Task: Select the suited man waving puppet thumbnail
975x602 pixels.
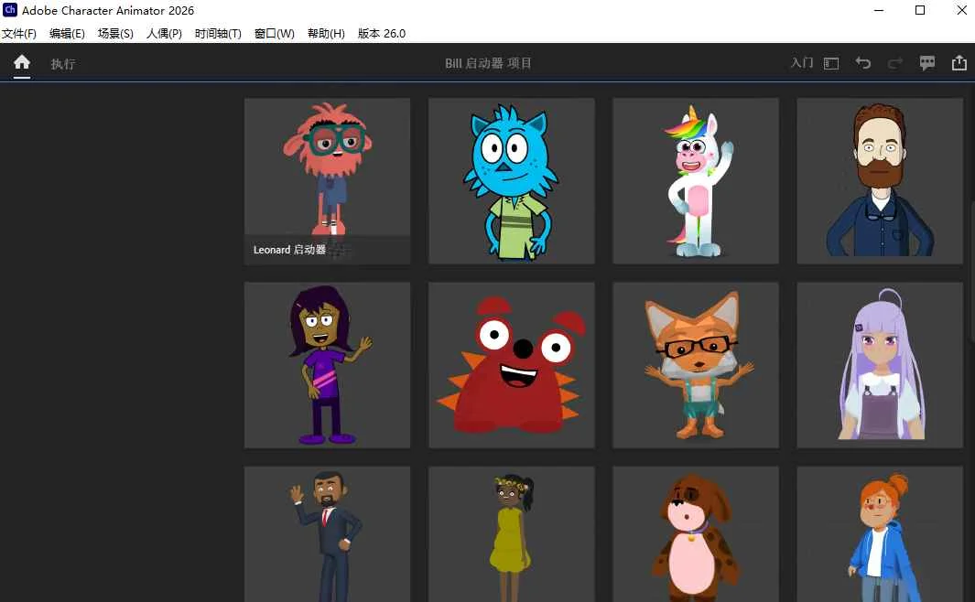Action: point(327,534)
